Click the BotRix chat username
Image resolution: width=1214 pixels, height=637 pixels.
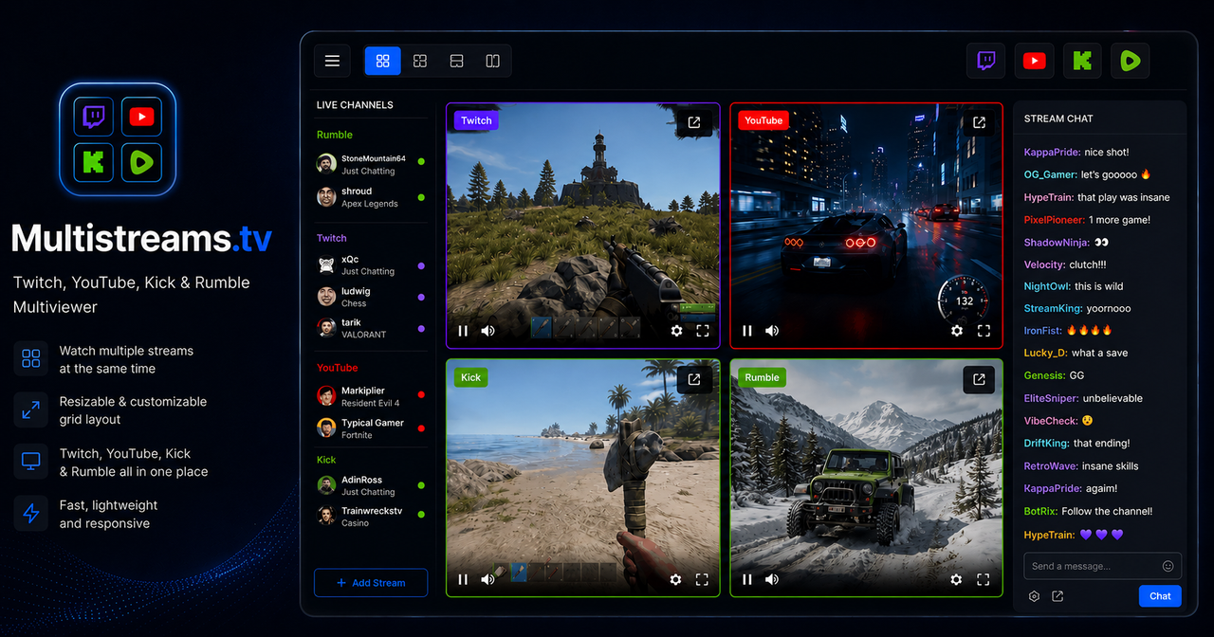[x=1040, y=511]
